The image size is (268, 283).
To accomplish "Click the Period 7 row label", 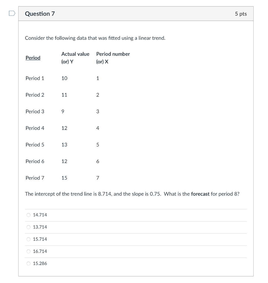I will [35, 178].
